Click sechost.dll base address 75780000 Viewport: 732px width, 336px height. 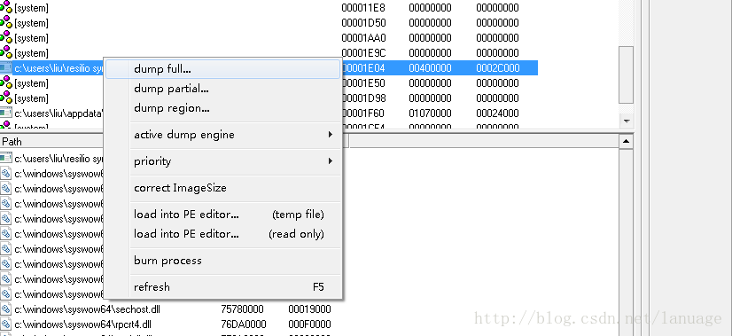pos(242,309)
